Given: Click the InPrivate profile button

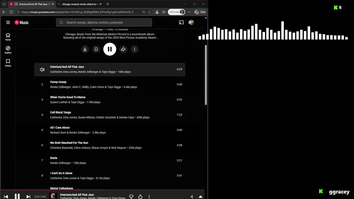Looking at the screenshot, I should pos(176,12).
